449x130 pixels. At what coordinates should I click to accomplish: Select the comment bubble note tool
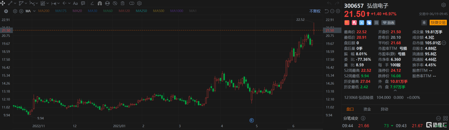pyautogui.click(x=83, y=3)
